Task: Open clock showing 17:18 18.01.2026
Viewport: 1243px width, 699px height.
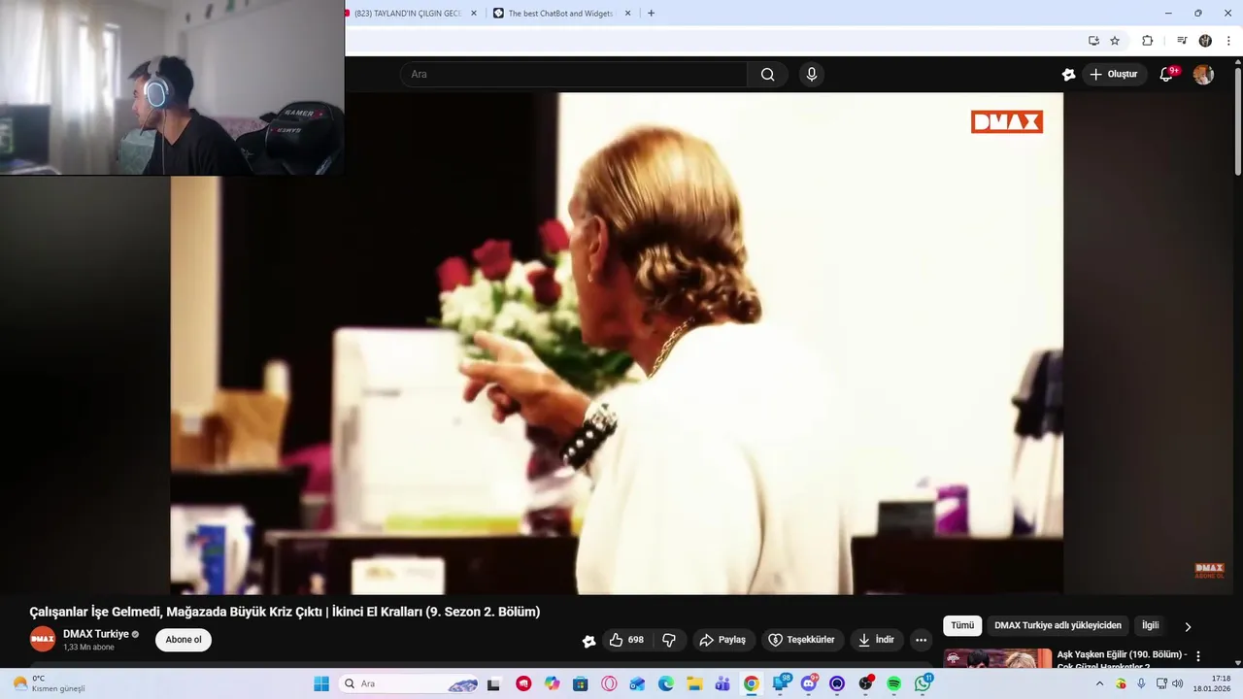Action: pos(1214,683)
